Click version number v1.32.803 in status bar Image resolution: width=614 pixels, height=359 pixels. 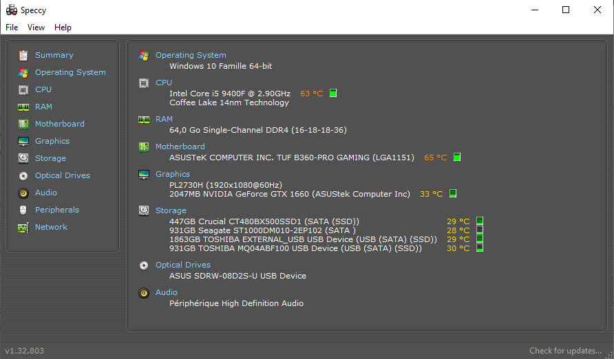coord(24,350)
